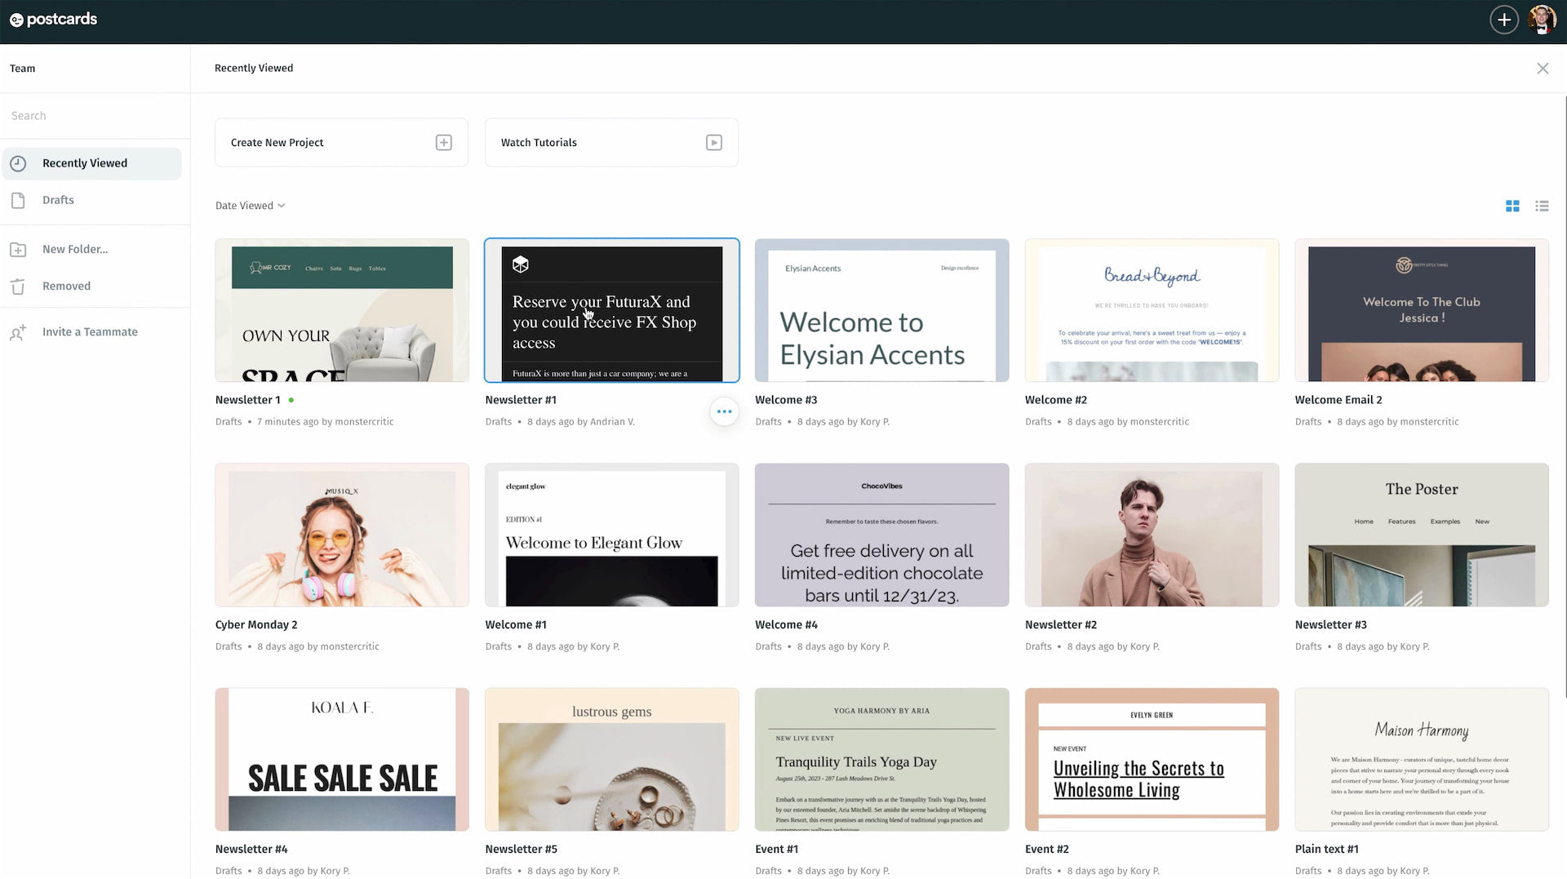The image size is (1567, 879).
Task: Open Welcome #4 ChocoVibes thumbnail
Action: point(881,535)
